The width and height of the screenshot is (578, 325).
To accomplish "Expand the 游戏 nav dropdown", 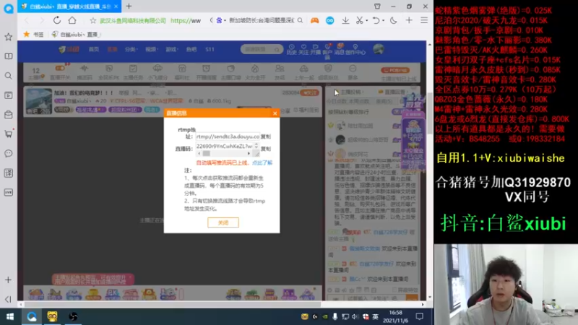I will click(x=171, y=49).
